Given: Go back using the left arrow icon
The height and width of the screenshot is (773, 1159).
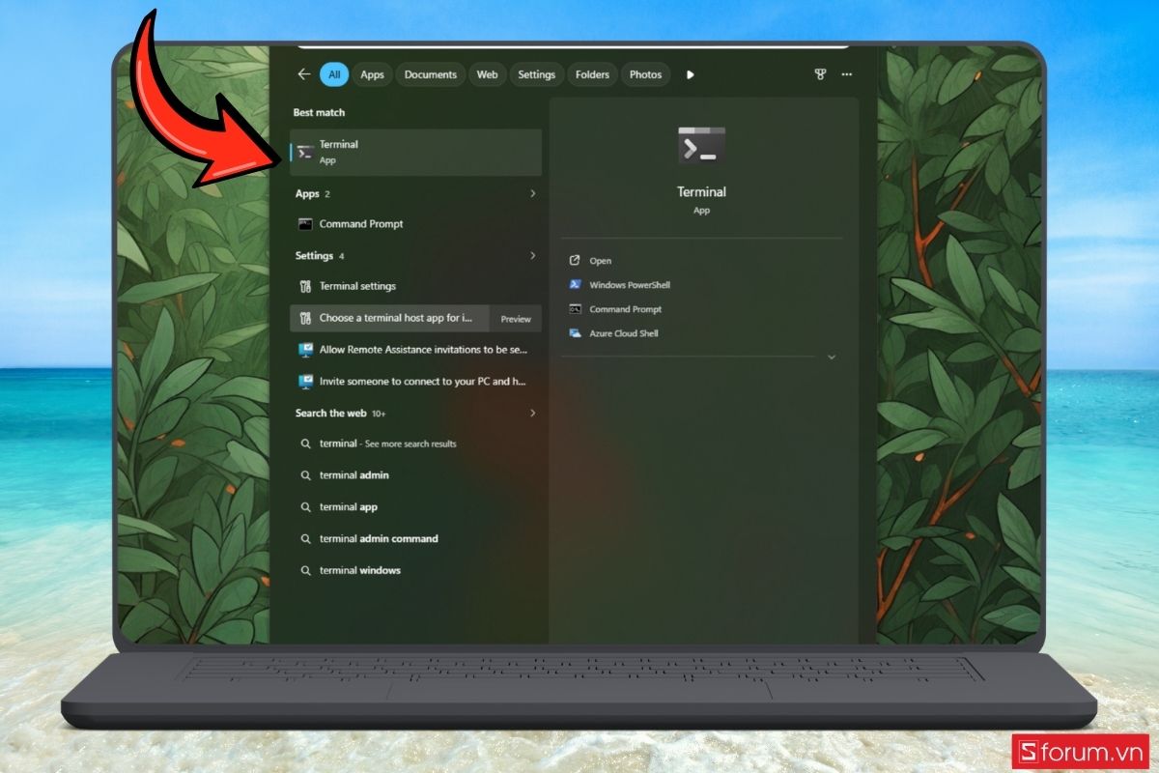Looking at the screenshot, I should coord(303,74).
